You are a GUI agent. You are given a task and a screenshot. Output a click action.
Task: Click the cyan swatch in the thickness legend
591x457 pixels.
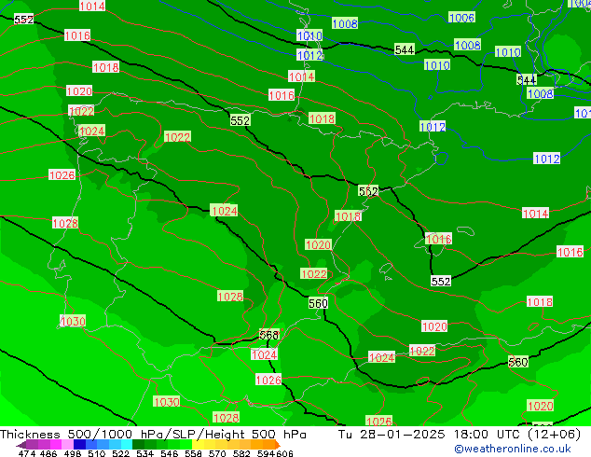click(x=127, y=444)
